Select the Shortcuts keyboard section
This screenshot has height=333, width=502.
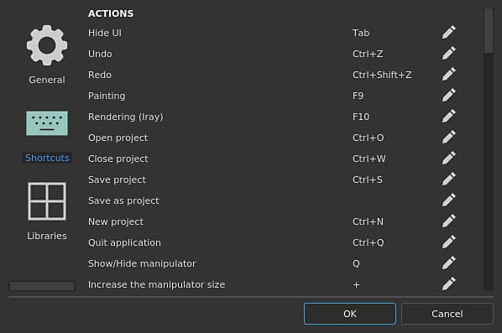pos(47,137)
